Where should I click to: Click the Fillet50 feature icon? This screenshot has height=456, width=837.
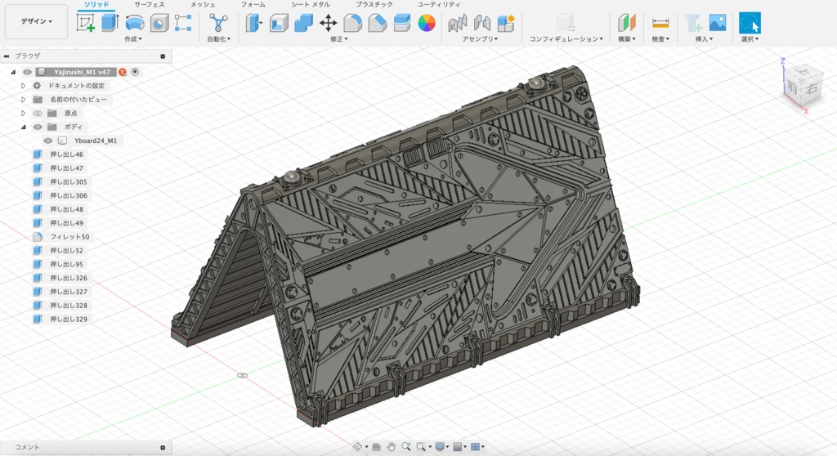coord(38,236)
